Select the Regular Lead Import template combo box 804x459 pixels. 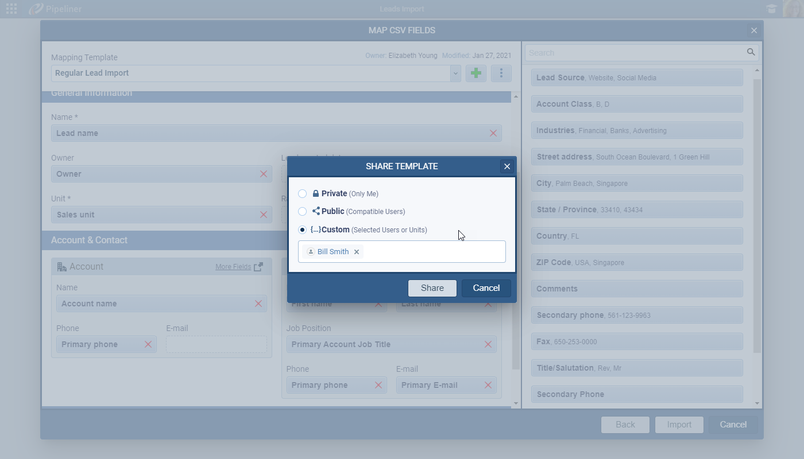[x=250, y=73]
